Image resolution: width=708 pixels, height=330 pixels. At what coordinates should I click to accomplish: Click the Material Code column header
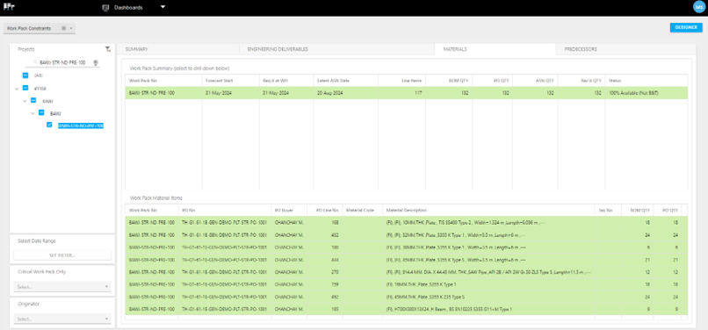click(x=362, y=210)
